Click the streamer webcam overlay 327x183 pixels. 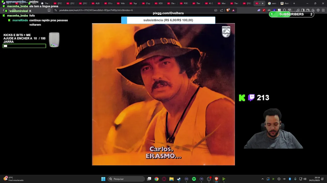[273, 128]
